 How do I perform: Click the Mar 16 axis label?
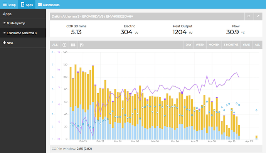click(x=155, y=141)
